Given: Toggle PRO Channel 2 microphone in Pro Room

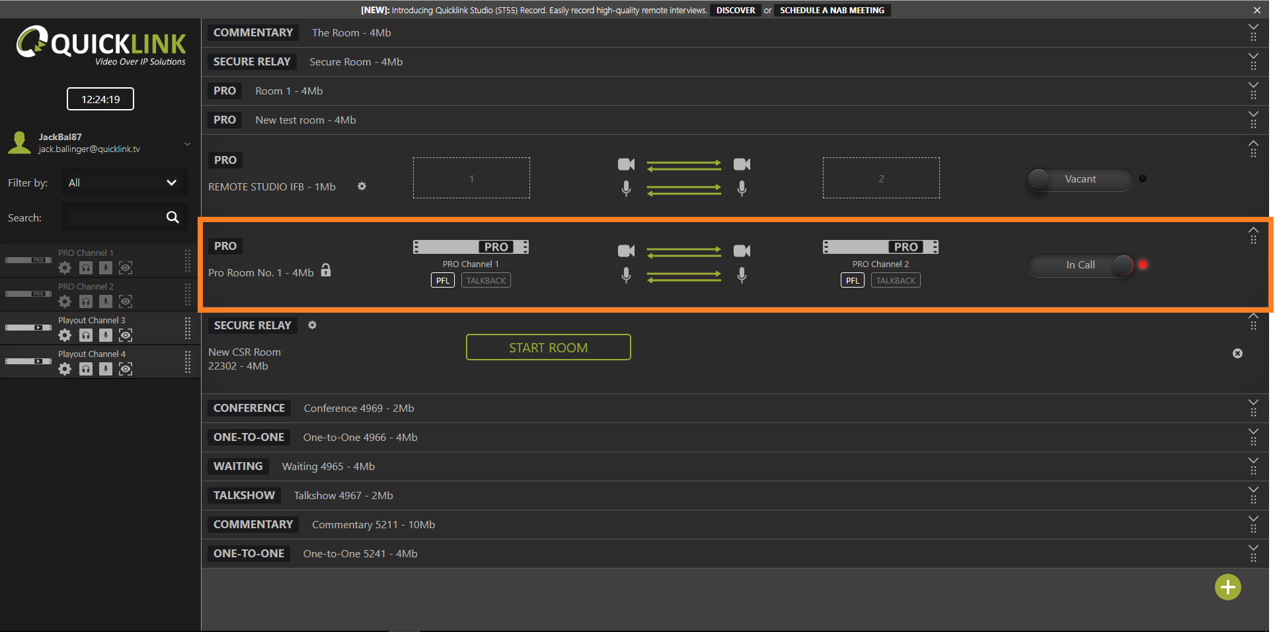Looking at the screenshot, I should (x=742, y=275).
